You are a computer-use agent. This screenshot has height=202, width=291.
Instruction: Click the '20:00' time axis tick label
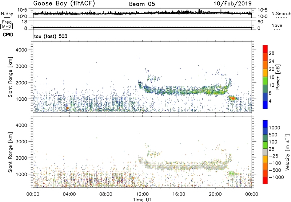click(215, 194)
